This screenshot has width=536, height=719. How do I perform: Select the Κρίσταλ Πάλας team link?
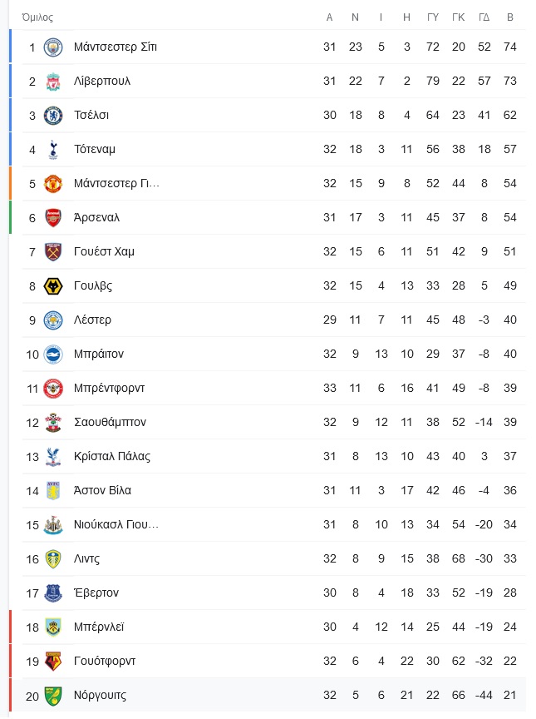[112, 456]
